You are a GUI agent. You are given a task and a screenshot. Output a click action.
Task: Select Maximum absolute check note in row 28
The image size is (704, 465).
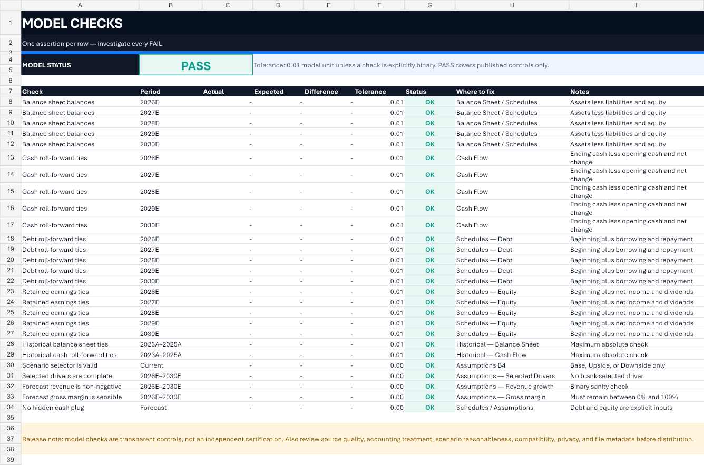coord(637,344)
